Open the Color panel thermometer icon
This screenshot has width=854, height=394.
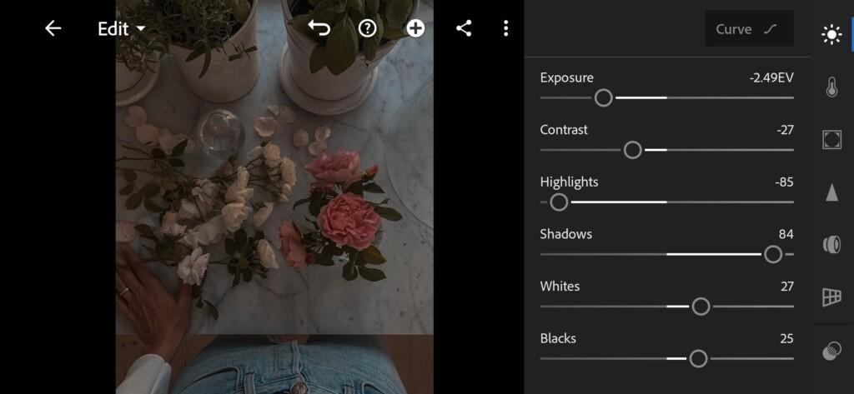point(831,87)
